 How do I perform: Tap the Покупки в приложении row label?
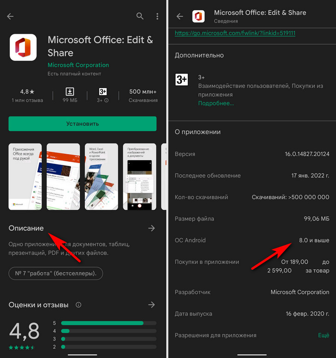[207, 262]
